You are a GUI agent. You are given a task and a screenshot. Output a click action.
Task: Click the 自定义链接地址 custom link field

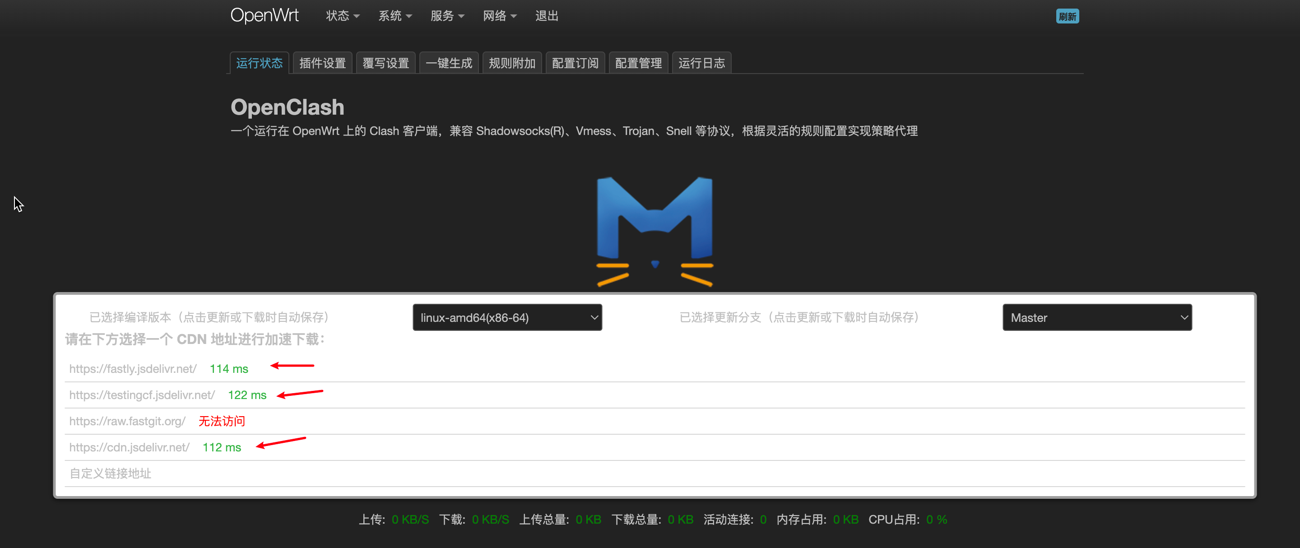click(x=110, y=474)
